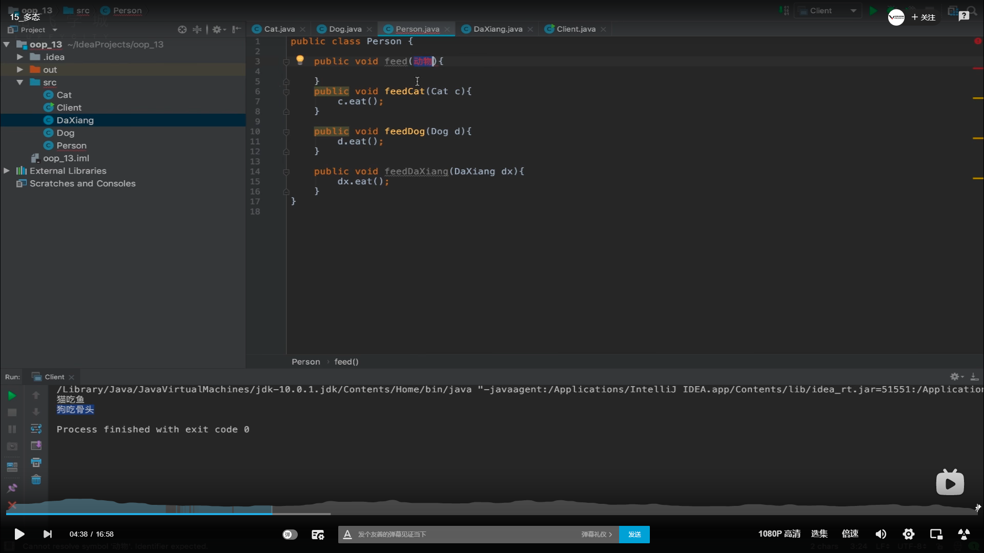The image size is (984, 553).
Task: Click the video progress bar
Action: pyautogui.click(x=492, y=513)
